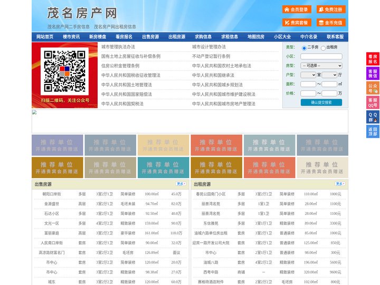Select the 出租房 radio button
The width and height of the screenshot is (380, 285).
click(x=323, y=48)
